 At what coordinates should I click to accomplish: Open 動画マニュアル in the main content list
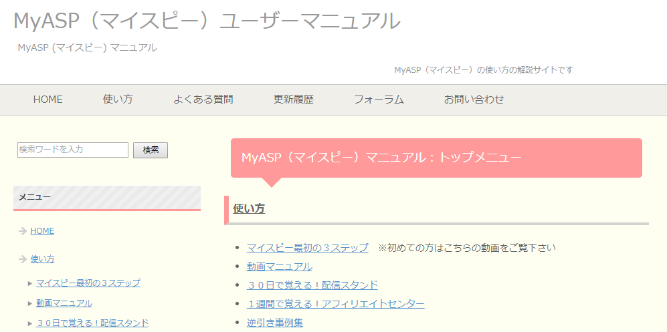(x=280, y=267)
